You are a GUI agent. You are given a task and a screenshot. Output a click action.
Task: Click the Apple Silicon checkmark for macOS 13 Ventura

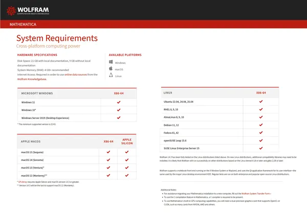click(x=127, y=168)
